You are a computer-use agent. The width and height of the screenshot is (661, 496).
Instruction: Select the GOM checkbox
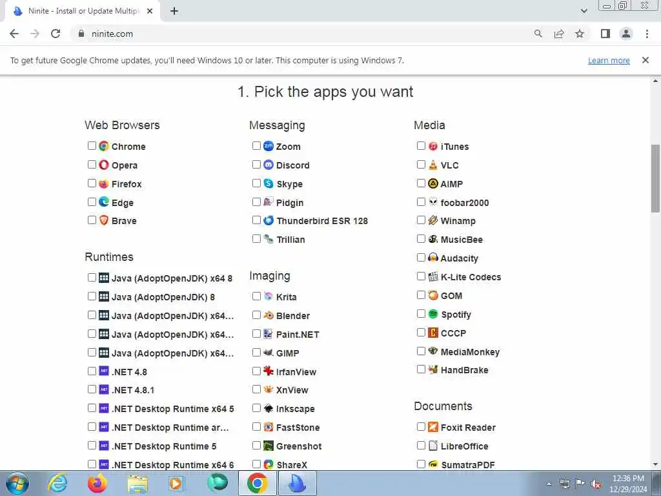421,294
